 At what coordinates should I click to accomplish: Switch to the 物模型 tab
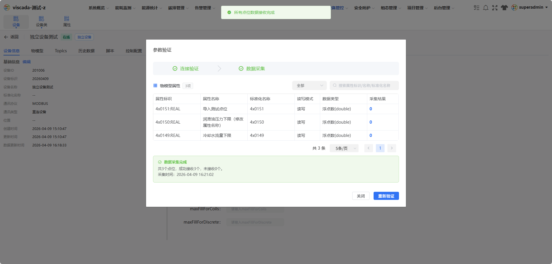tap(37, 51)
